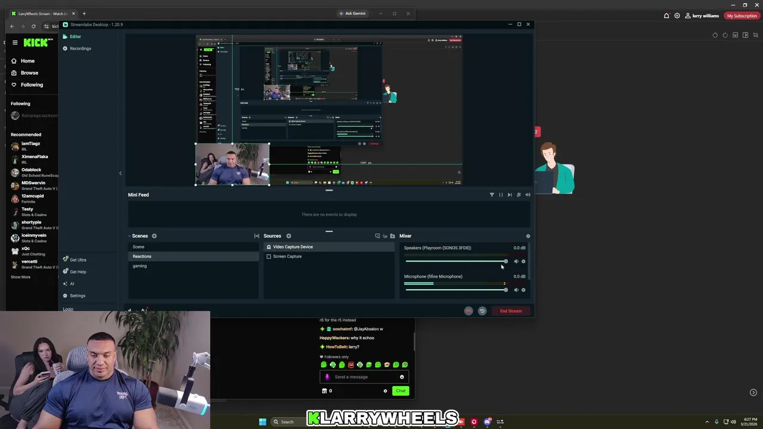The height and width of the screenshot is (429, 763).
Task: Open the Editor tab in Streamlabs
Action: tap(72, 36)
